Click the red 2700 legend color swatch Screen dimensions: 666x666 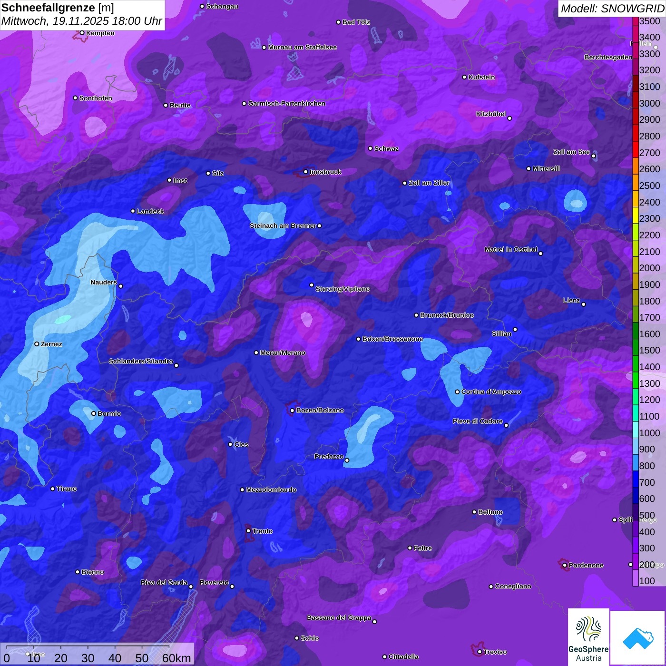tap(636, 149)
